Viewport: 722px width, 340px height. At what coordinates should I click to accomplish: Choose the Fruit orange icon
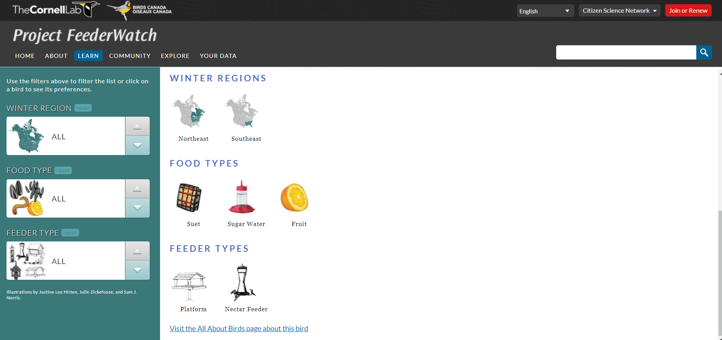tap(294, 197)
